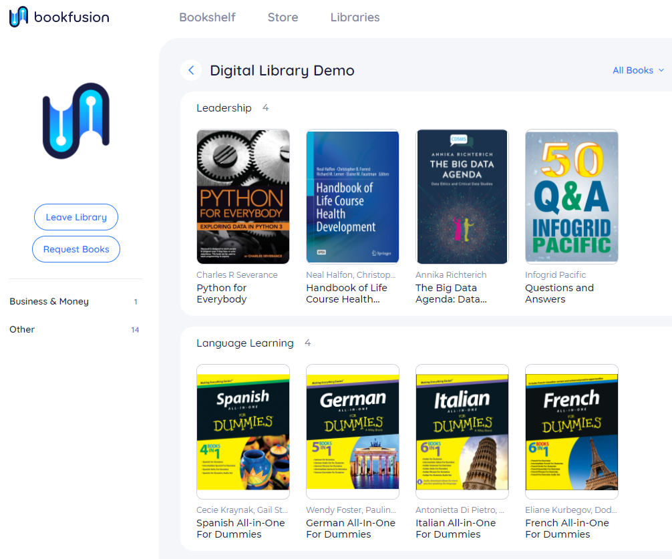This screenshot has height=559, width=672.
Task: Click the 'Language Learning' section heading
Action: [245, 343]
